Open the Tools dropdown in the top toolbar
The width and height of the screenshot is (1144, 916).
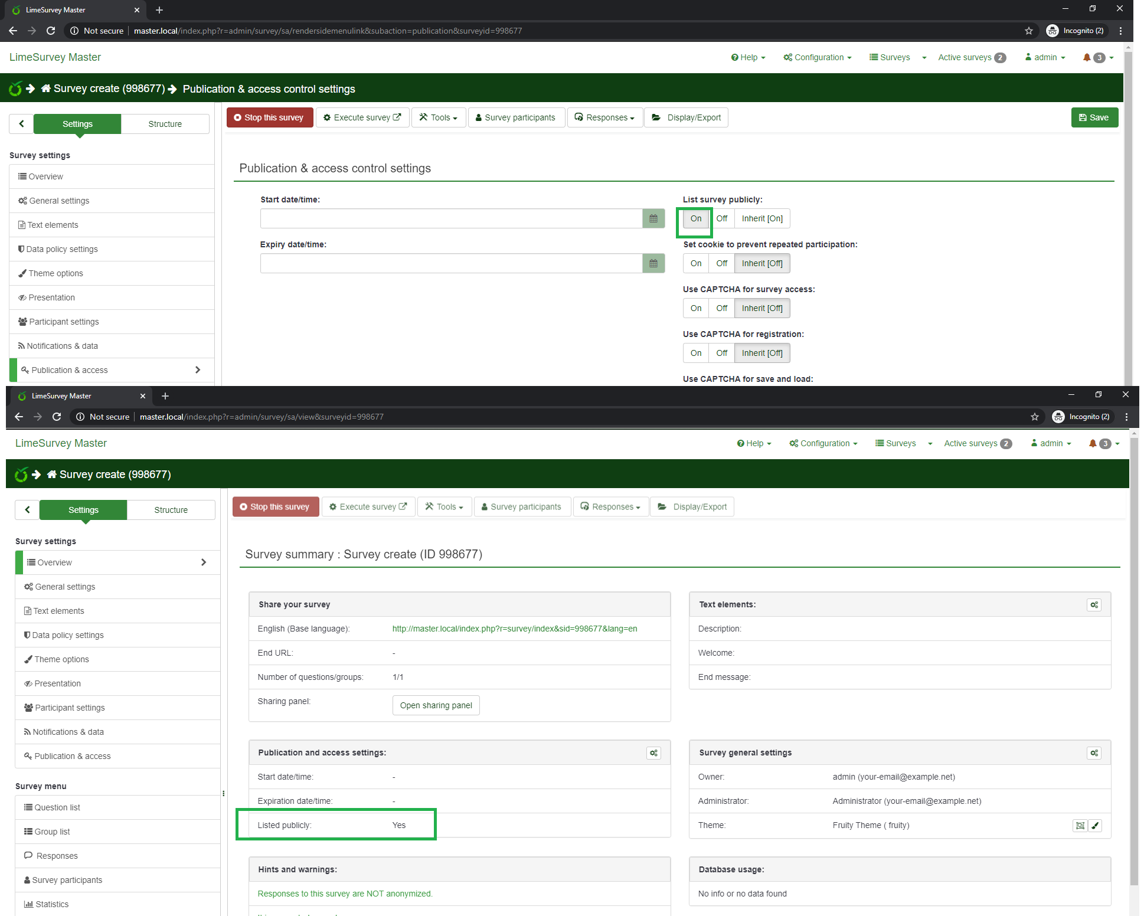(439, 117)
